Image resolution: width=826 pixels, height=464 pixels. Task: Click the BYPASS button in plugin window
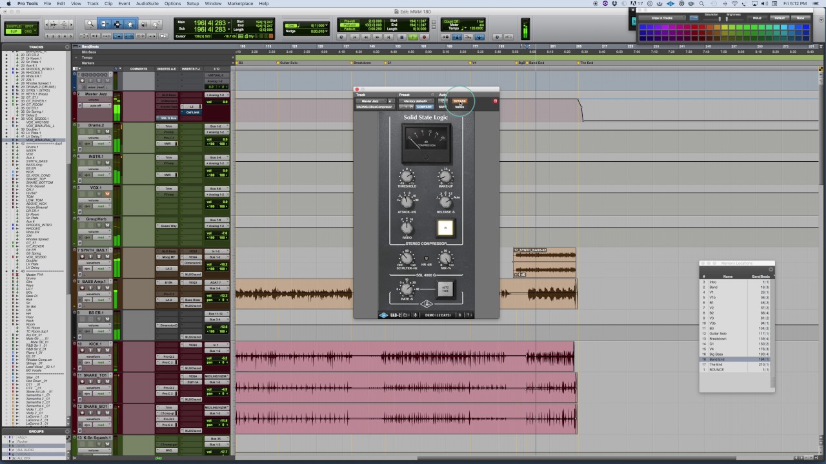coord(459,101)
